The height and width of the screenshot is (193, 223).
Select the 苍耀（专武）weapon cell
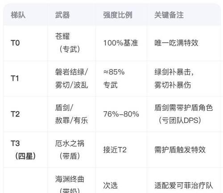click(x=68, y=43)
